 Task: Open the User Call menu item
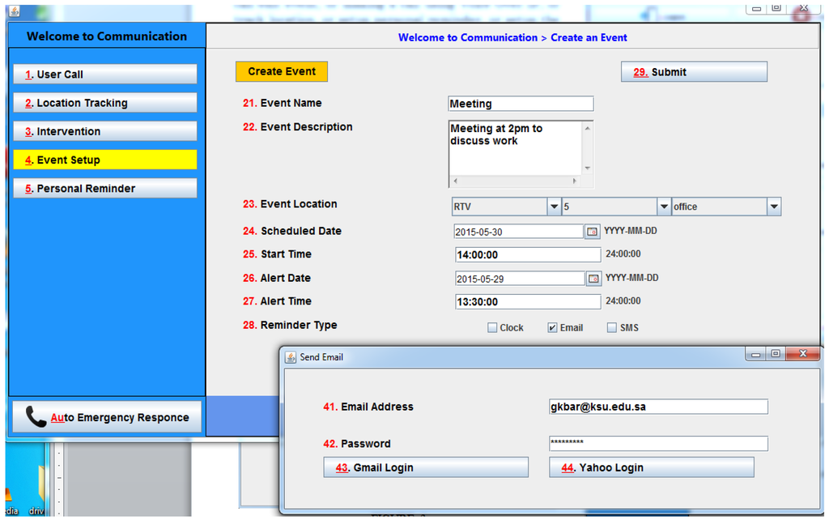pos(105,75)
